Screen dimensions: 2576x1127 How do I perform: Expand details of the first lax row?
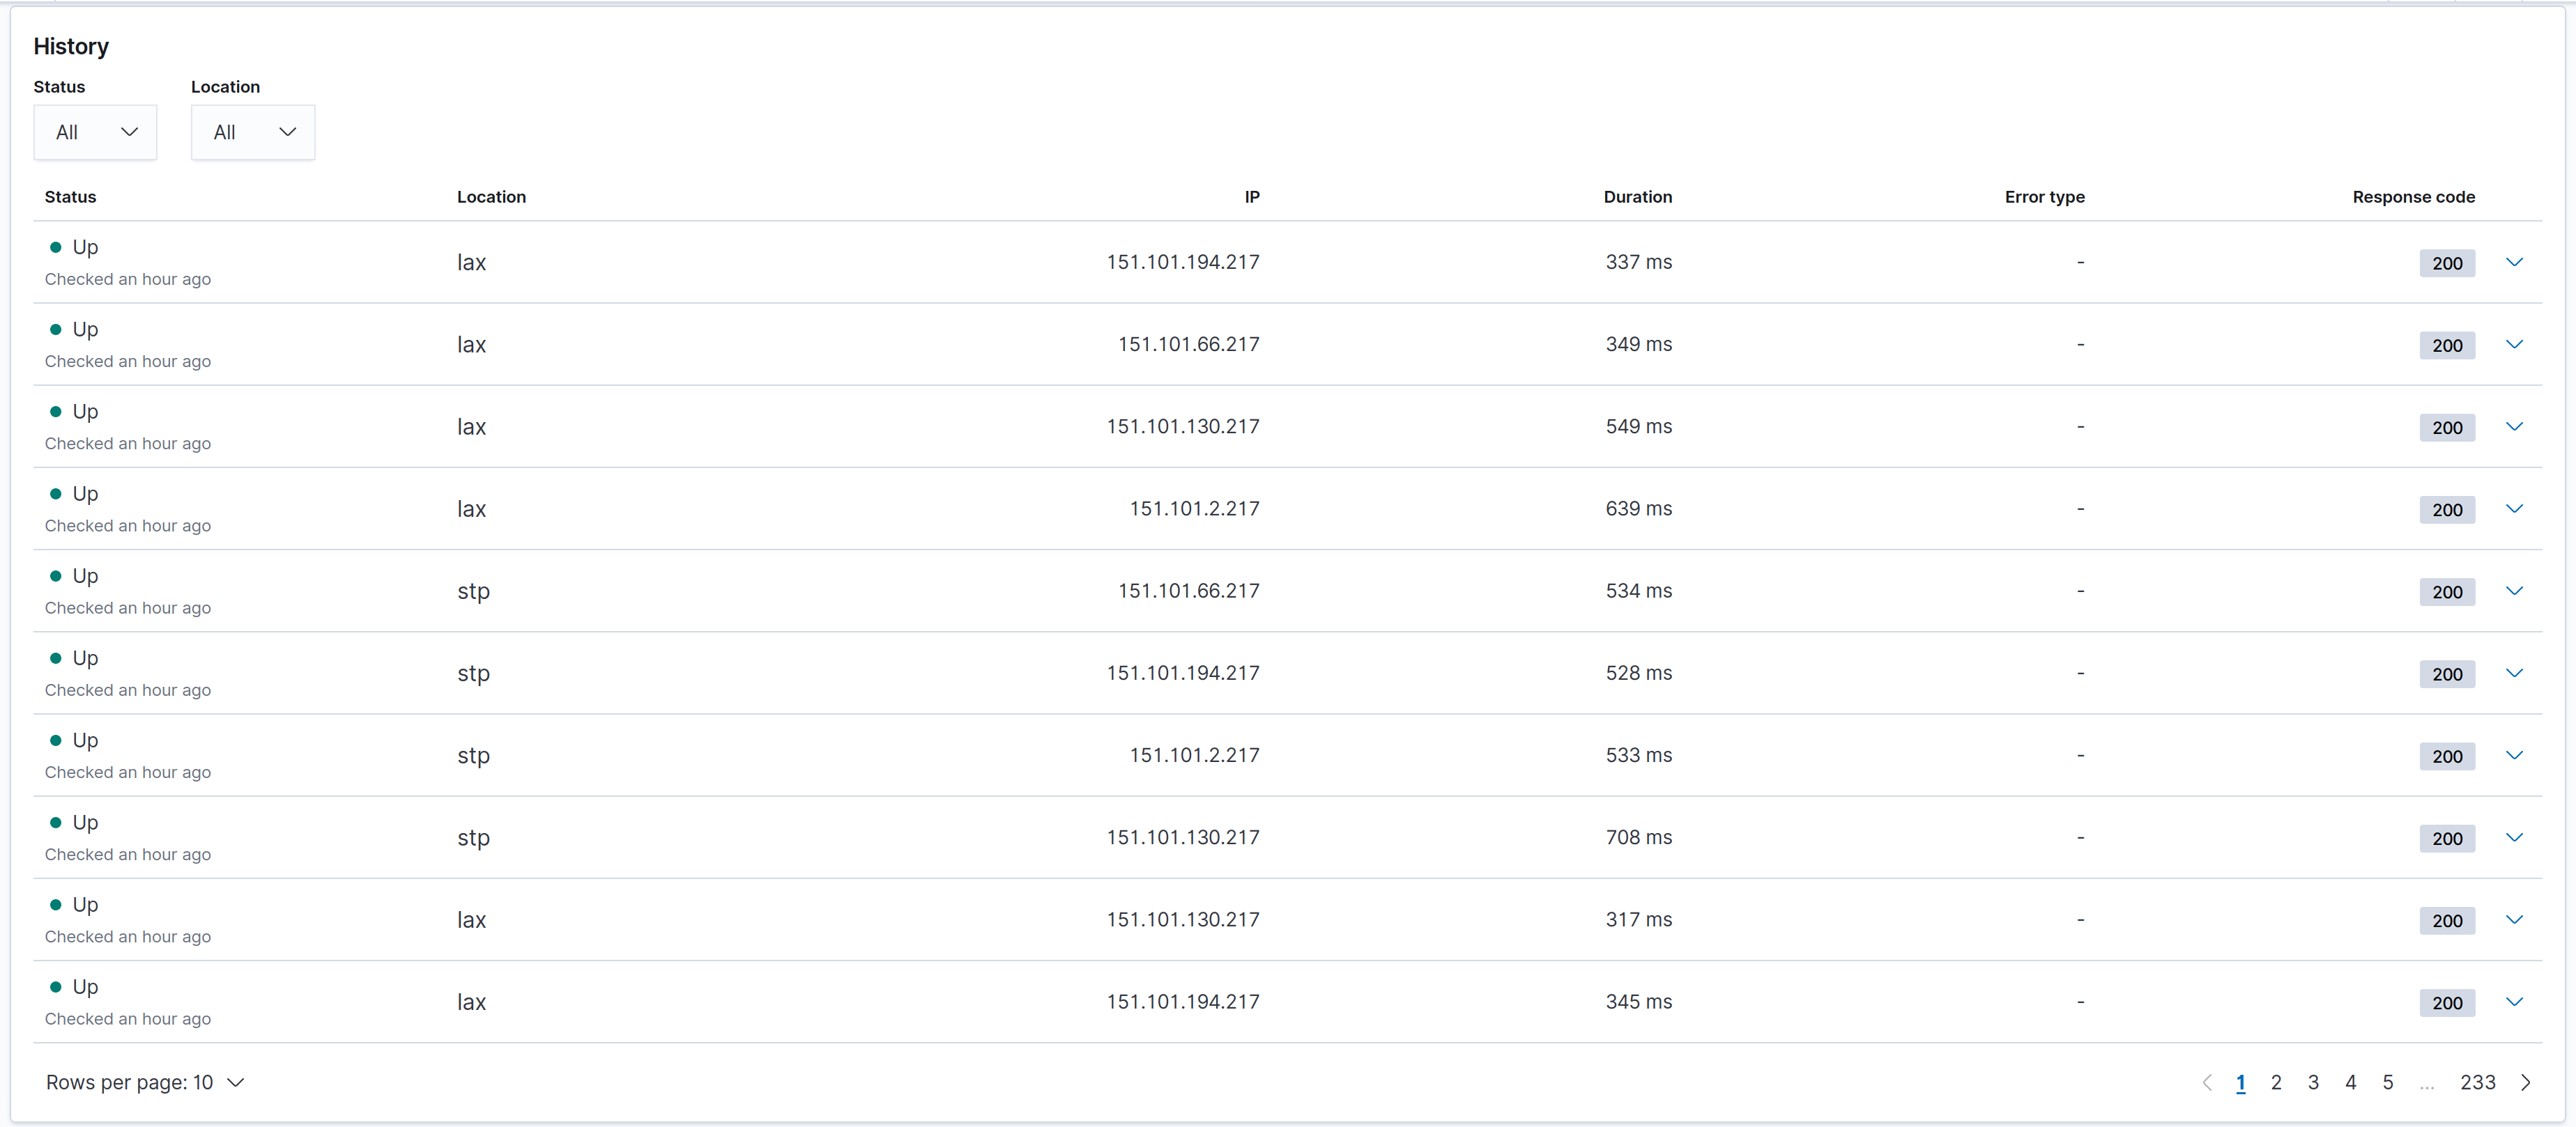2515,262
